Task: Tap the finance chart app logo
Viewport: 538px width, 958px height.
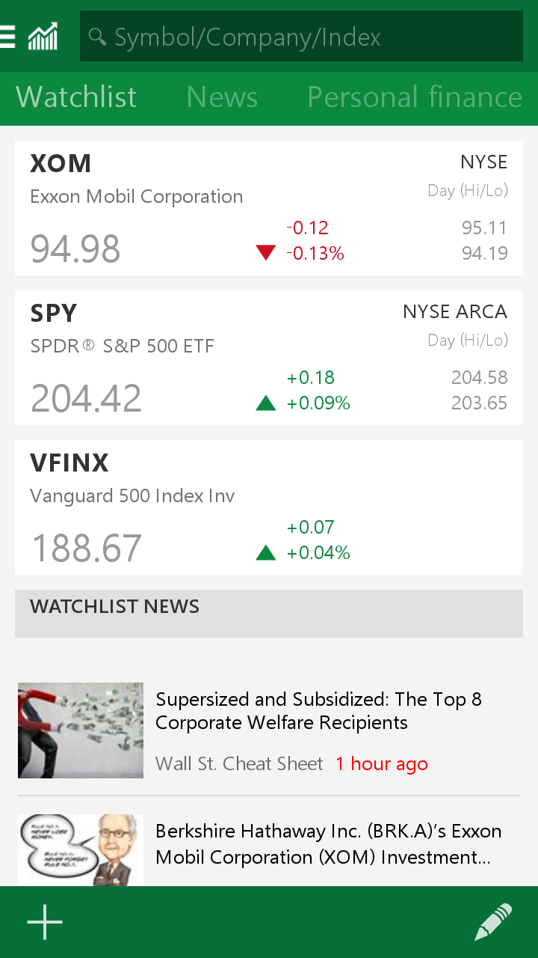Action: tap(43, 36)
